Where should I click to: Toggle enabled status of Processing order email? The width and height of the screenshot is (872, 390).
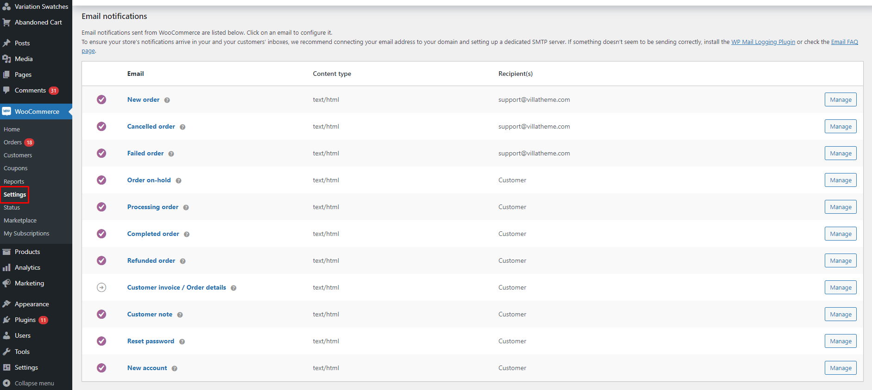[x=101, y=207]
